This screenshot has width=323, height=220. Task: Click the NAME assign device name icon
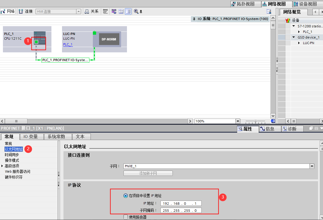pos(105,11)
